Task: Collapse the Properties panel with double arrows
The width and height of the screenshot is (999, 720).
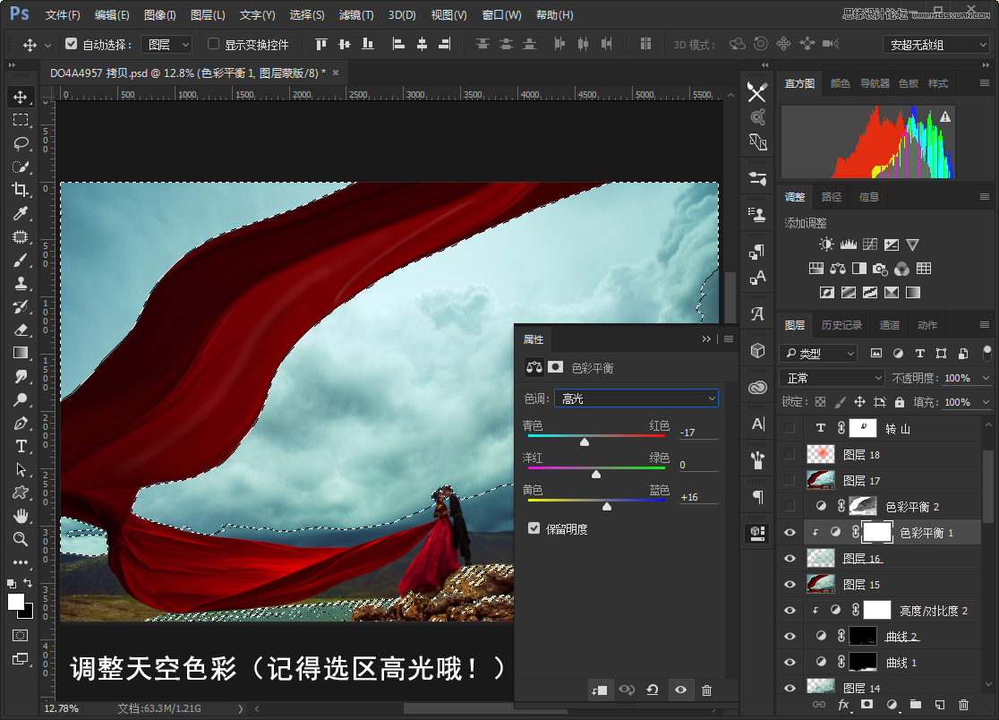Action: (x=706, y=339)
